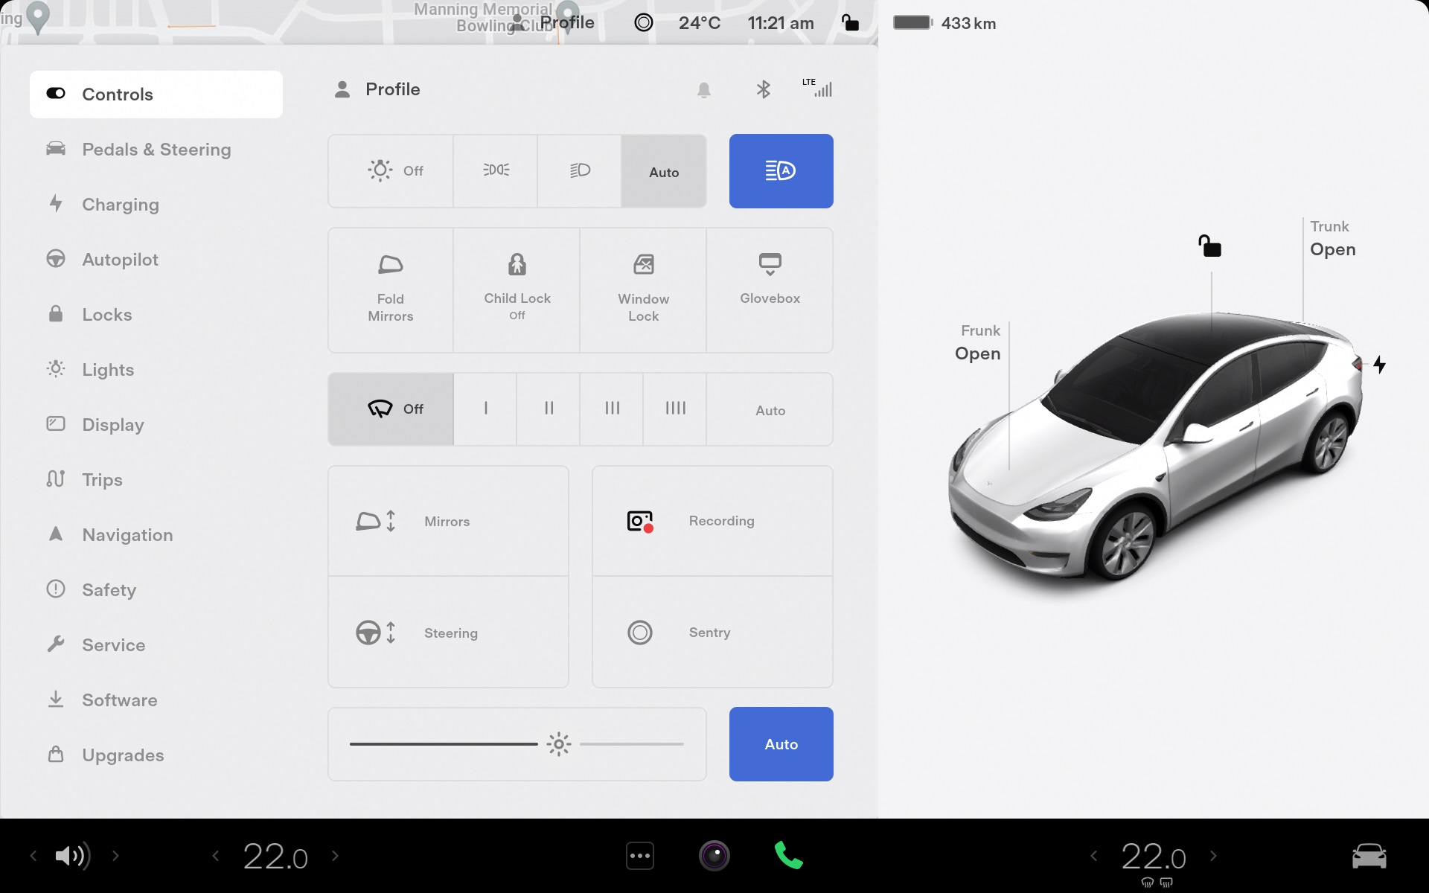The width and height of the screenshot is (1429, 893).
Task: Select low beam headlights icon
Action: click(x=580, y=171)
